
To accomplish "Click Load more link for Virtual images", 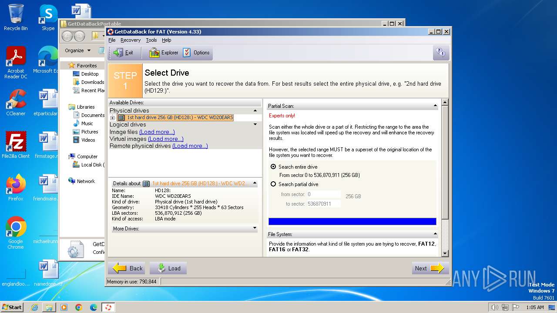I will (x=166, y=139).
